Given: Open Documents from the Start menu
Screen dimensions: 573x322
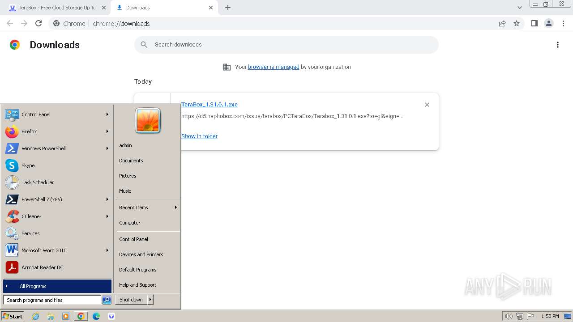Looking at the screenshot, I should pyautogui.click(x=148, y=161).
